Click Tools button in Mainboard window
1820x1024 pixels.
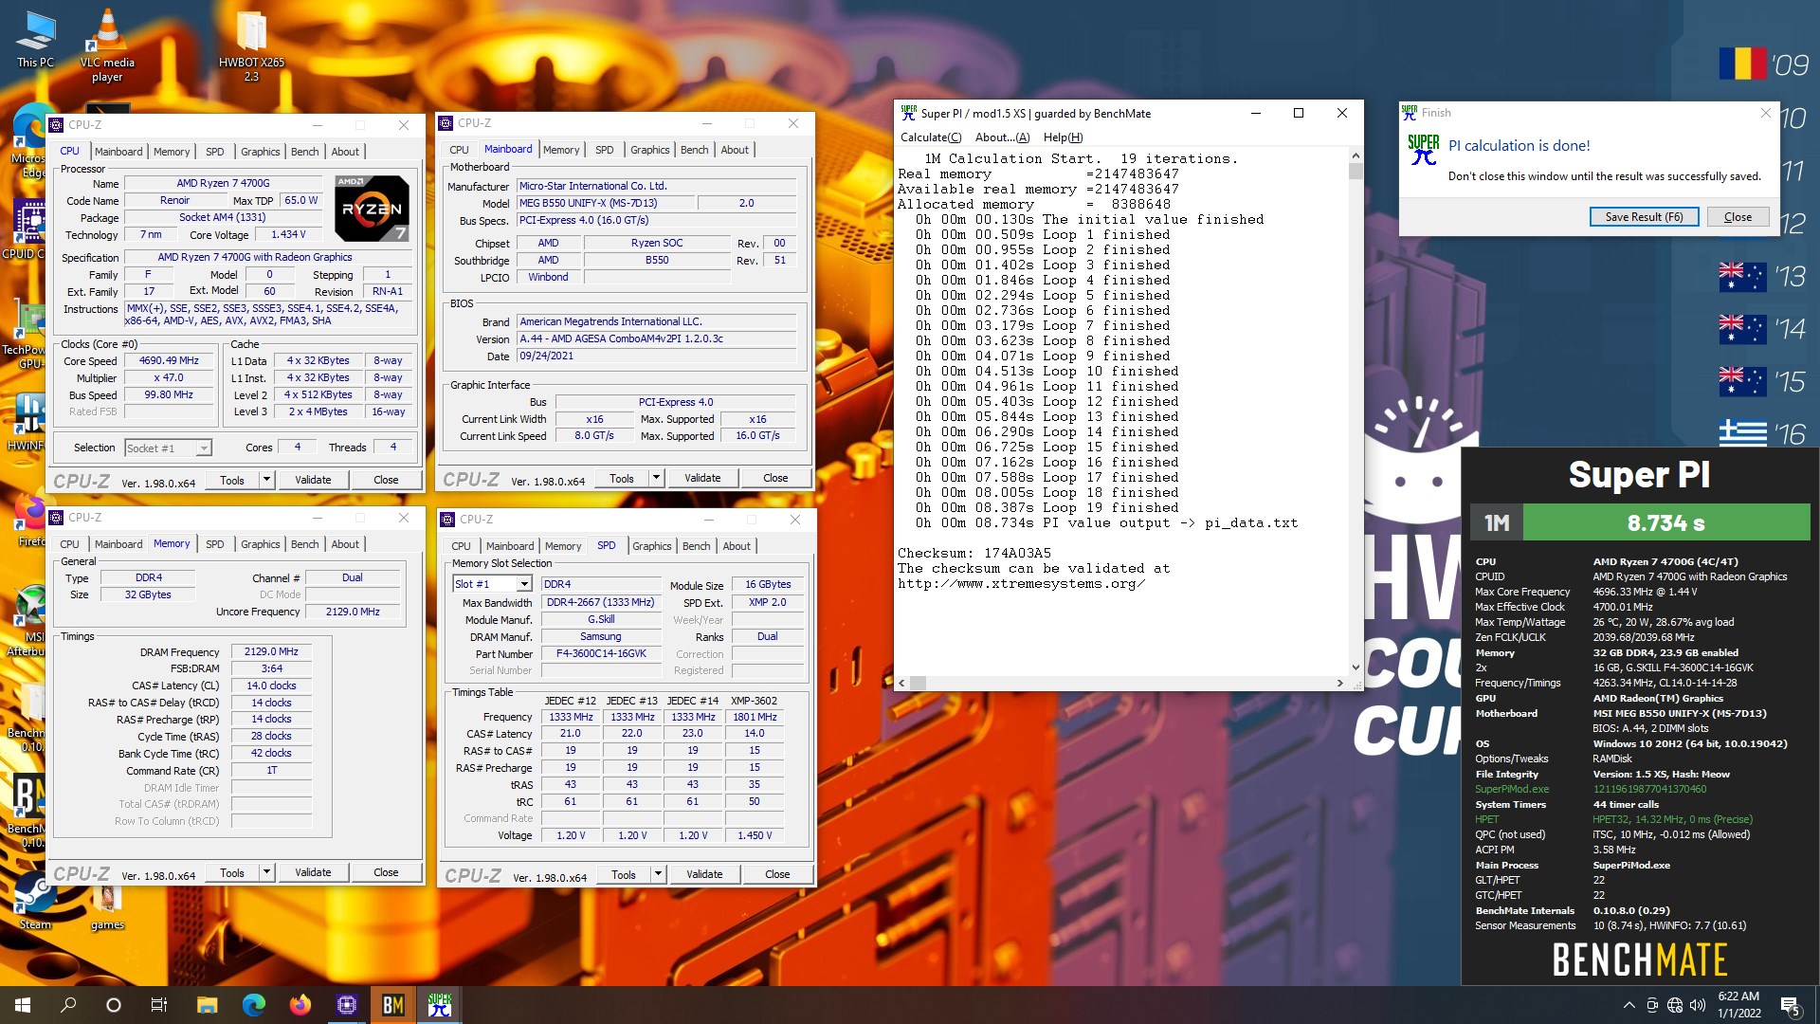622,478
